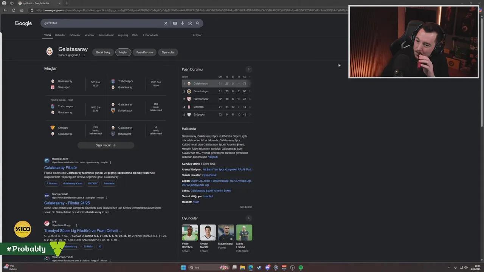The width and height of the screenshot is (484, 272).
Task: Open Álvaro Morata player thumbnail
Action: click(x=208, y=233)
